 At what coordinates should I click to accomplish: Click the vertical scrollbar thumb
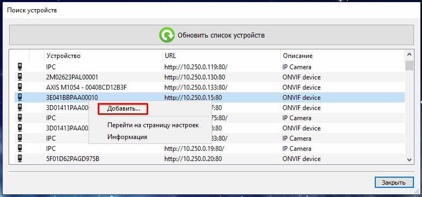(x=409, y=65)
